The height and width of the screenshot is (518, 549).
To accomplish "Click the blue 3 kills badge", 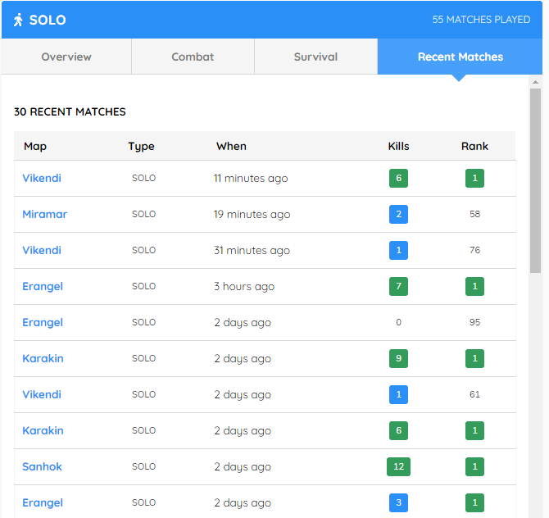I will click(398, 503).
